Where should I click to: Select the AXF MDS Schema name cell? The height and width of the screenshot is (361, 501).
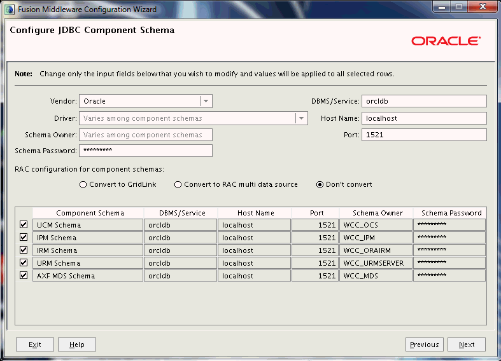pyautogui.click(x=88, y=276)
